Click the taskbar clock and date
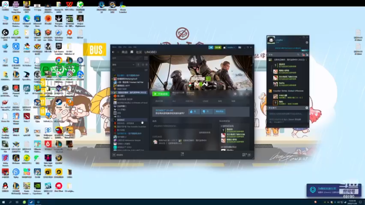 tap(352, 202)
